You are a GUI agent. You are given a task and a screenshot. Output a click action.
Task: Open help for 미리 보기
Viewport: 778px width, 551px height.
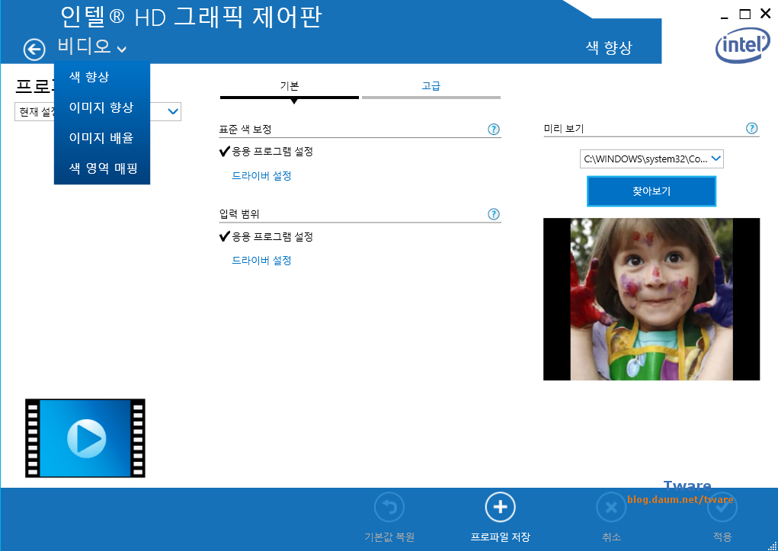[751, 128]
